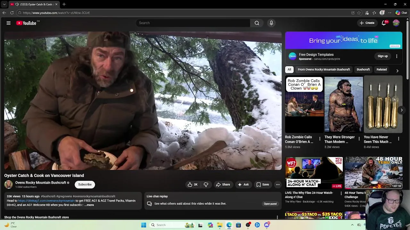
Task: Open the YouTube hamburger guide menu
Action: 9,23
